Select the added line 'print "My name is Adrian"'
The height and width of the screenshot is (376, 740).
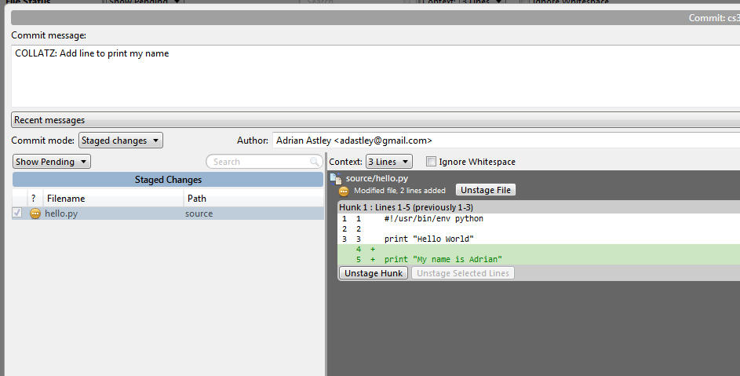pyautogui.click(x=539, y=259)
